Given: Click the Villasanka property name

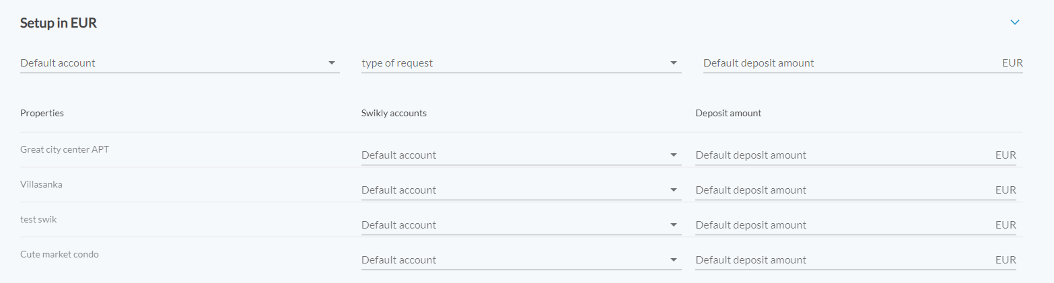Looking at the screenshot, I should (x=42, y=184).
